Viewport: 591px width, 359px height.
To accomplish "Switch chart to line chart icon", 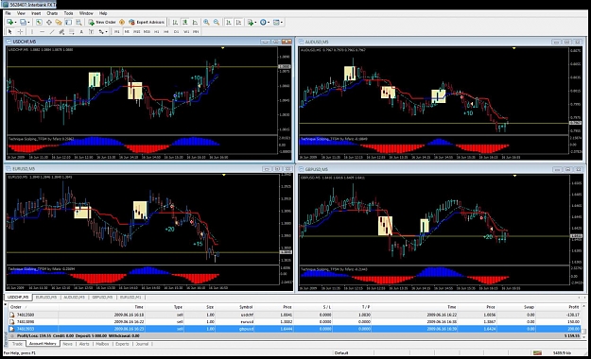I will point(195,23).
